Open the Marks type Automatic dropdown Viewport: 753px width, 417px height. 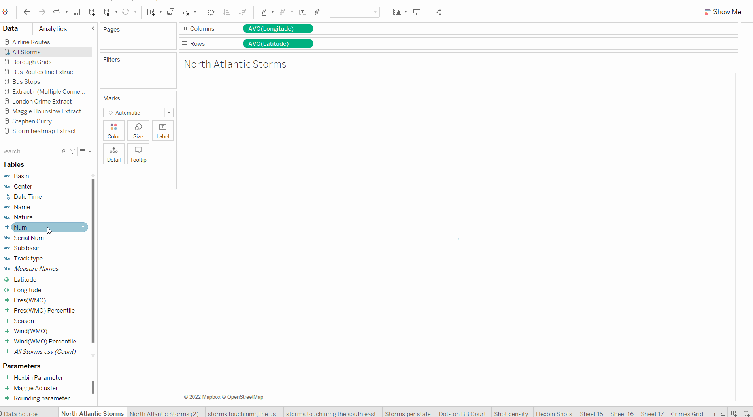(x=138, y=113)
